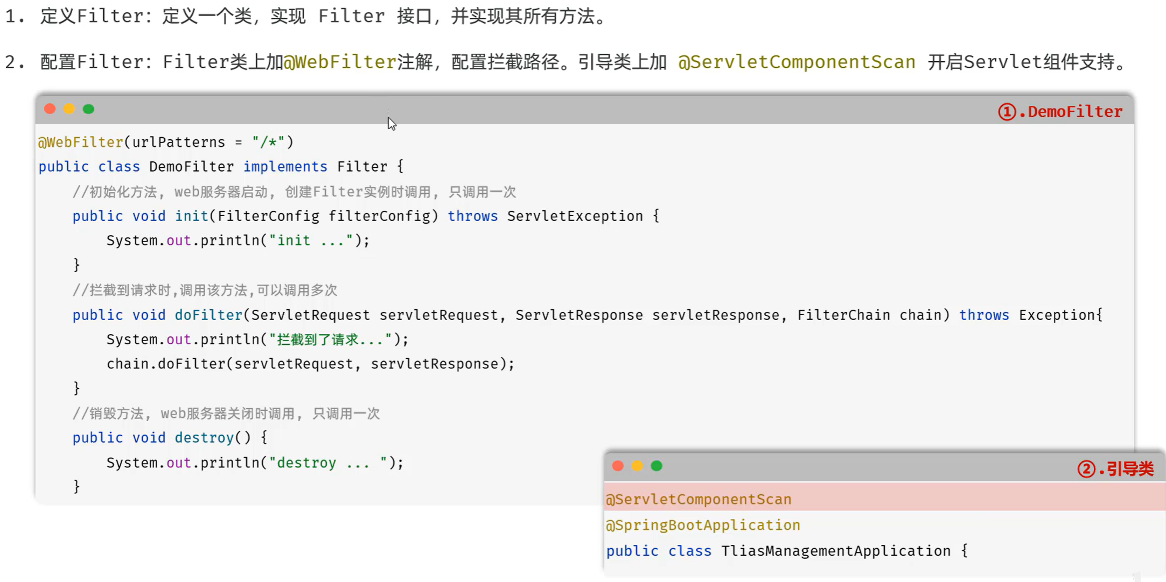1166x582 pixels.
Task: Click the "拦截到了请求..." string literal
Action: 330,339
